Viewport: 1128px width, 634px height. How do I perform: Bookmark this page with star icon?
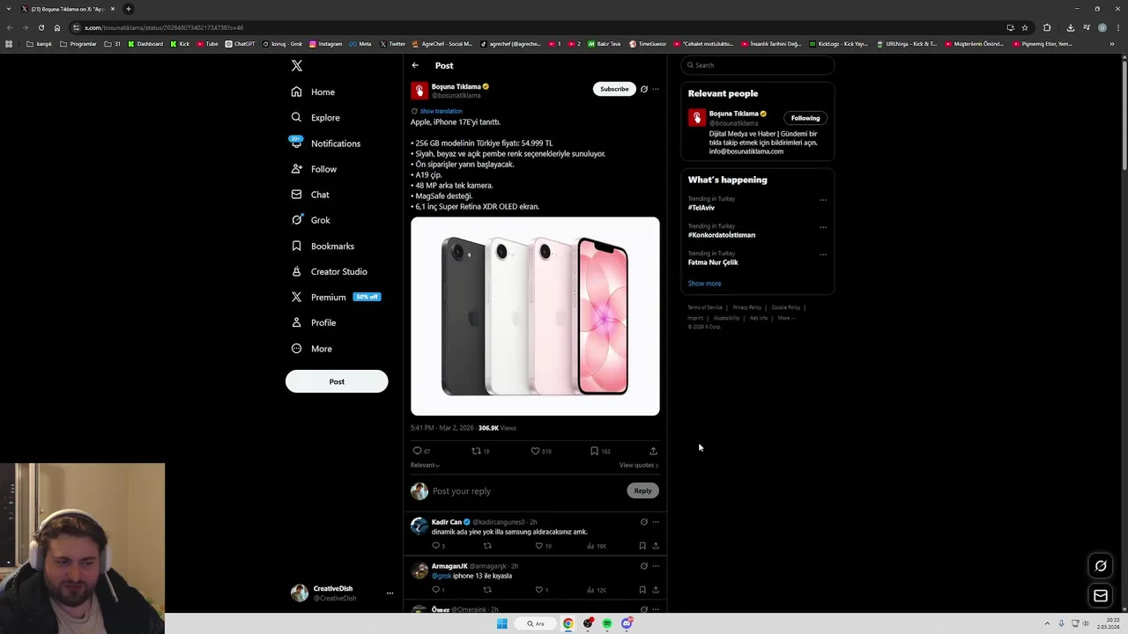(x=1024, y=27)
